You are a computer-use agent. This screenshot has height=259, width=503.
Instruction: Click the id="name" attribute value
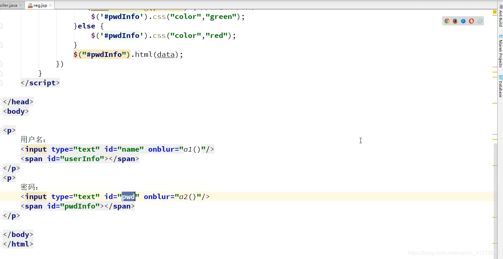[131, 149]
